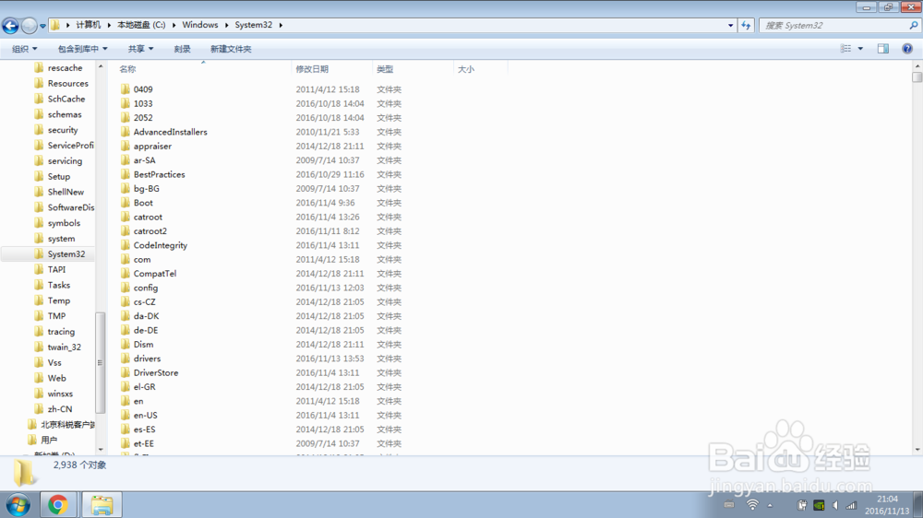Show hidden tray icons arrow
The width and height of the screenshot is (923, 518).
[770, 506]
